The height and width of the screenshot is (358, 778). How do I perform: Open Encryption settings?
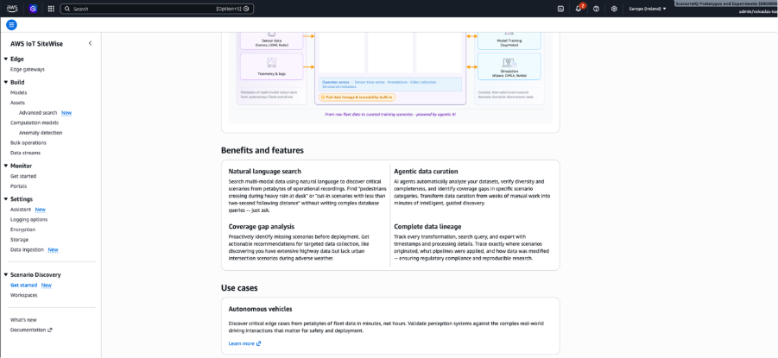(22, 229)
